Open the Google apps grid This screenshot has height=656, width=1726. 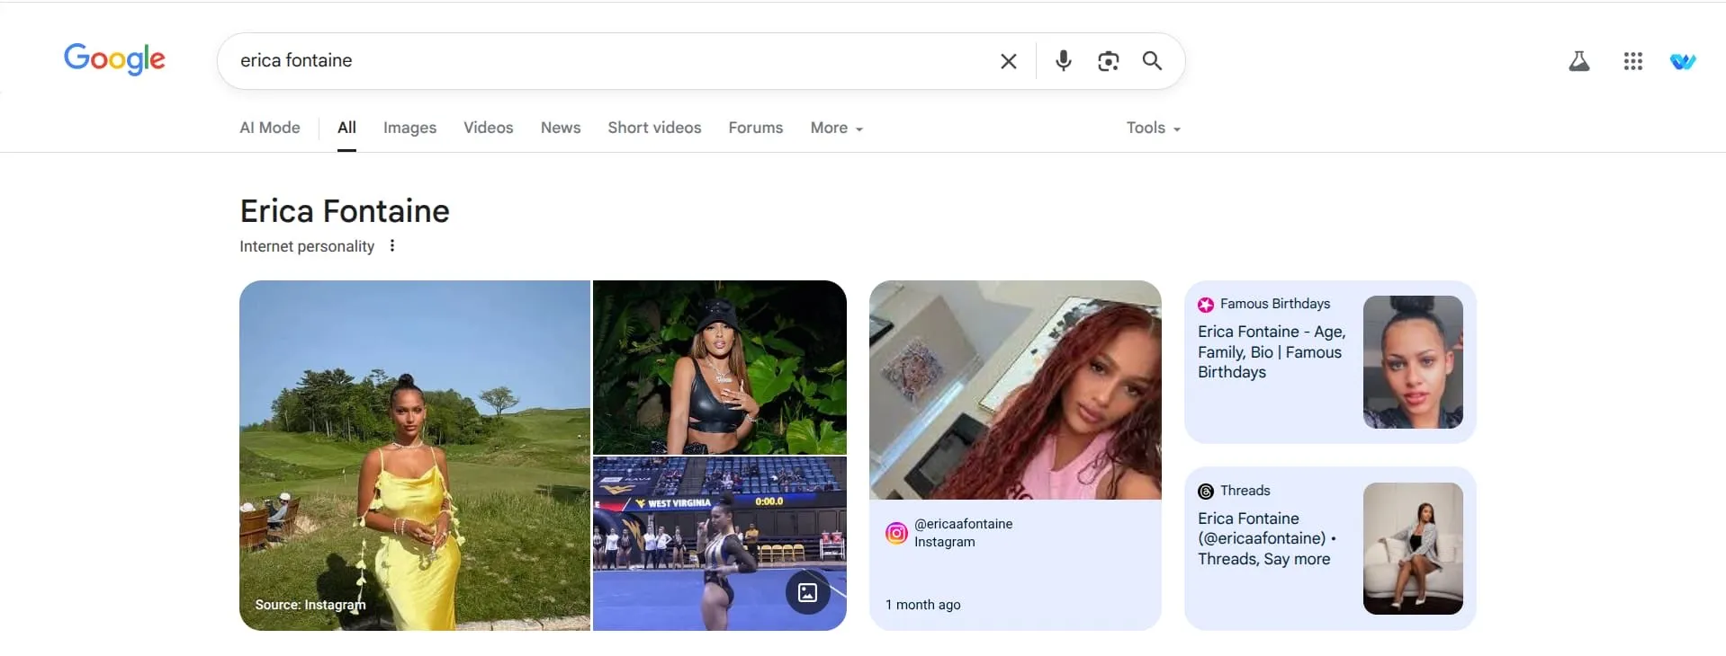[1633, 61]
